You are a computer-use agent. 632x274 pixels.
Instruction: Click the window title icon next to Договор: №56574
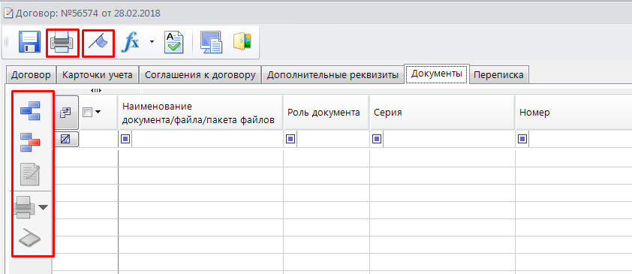8,14
